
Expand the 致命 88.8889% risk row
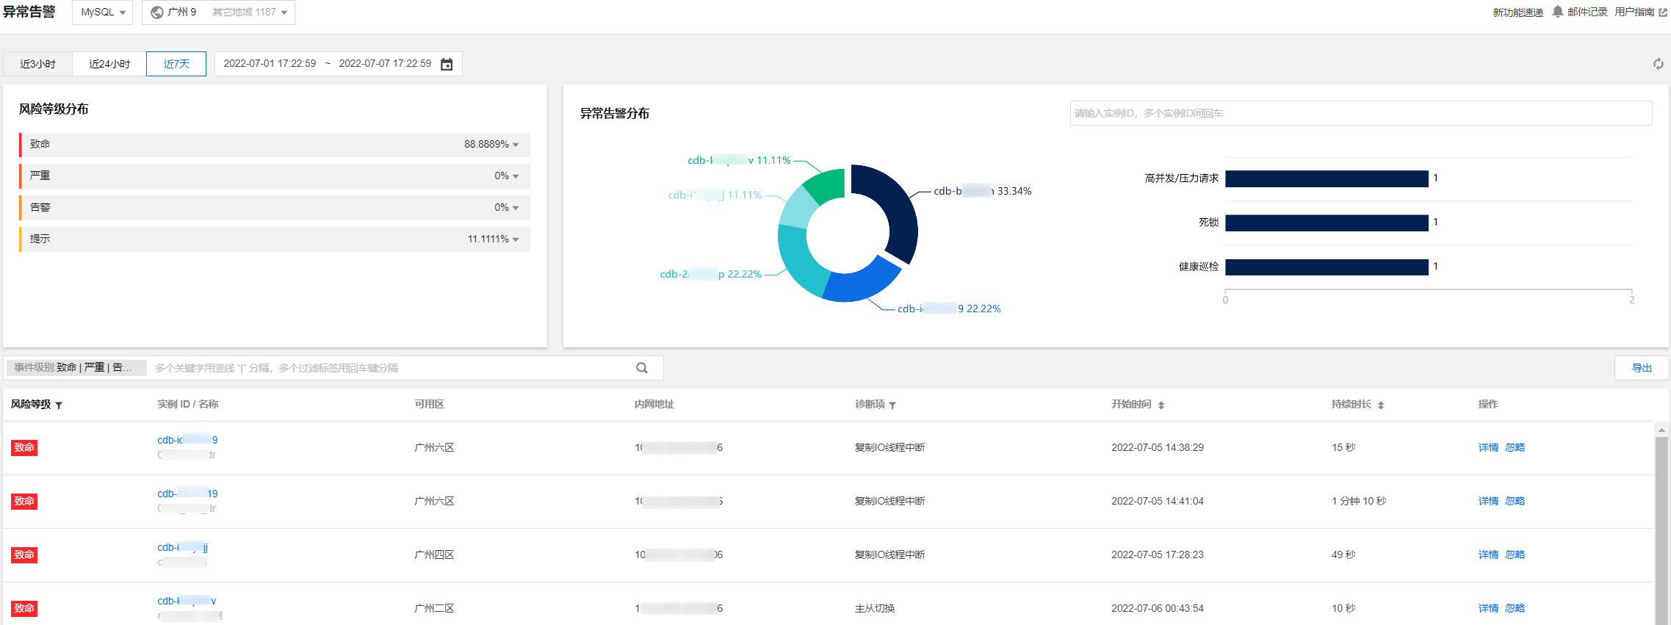(275, 145)
